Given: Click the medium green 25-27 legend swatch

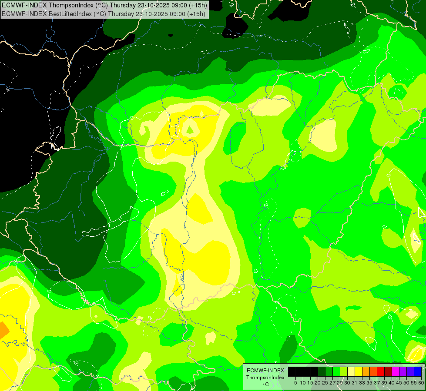Looking at the screenshot, I should pos(329,372).
